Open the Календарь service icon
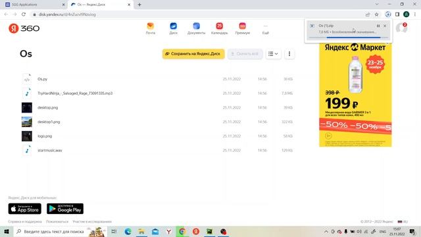Screen dimensions: 421x237 point(219,28)
